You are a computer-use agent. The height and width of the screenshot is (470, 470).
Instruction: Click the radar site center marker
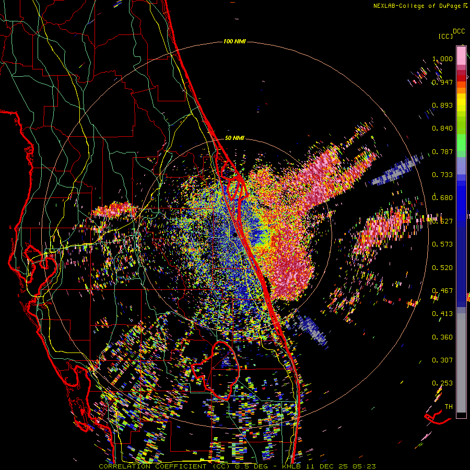tap(236, 236)
